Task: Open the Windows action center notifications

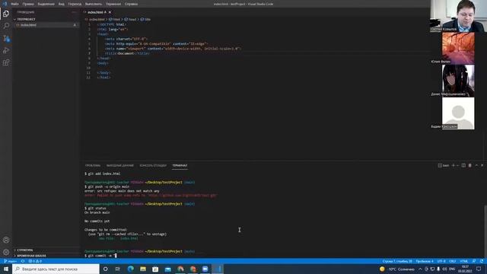Action: click(479, 269)
